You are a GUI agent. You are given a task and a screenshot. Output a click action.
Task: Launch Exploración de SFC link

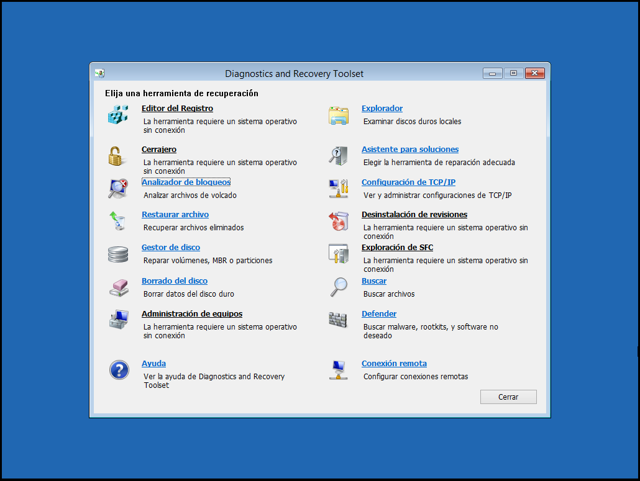pyautogui.click(x=397, y=248)
